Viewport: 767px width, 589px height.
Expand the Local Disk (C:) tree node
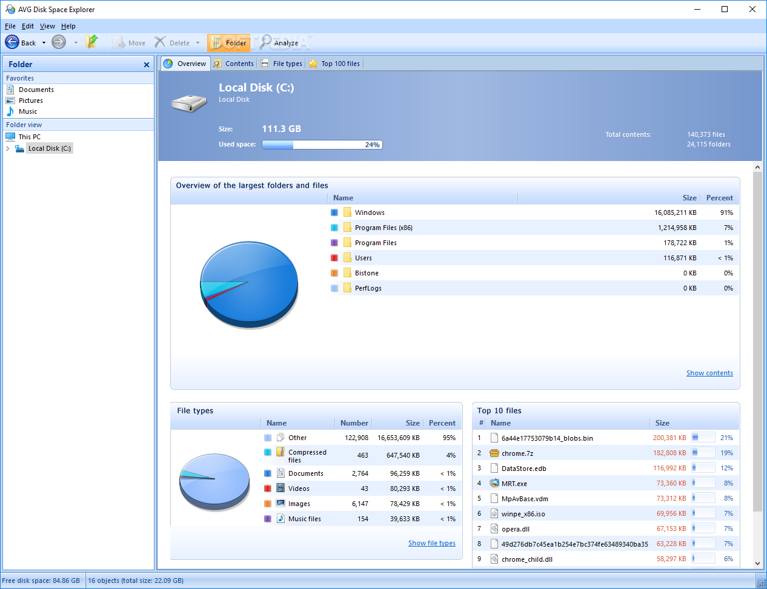[x=8, y=148]
